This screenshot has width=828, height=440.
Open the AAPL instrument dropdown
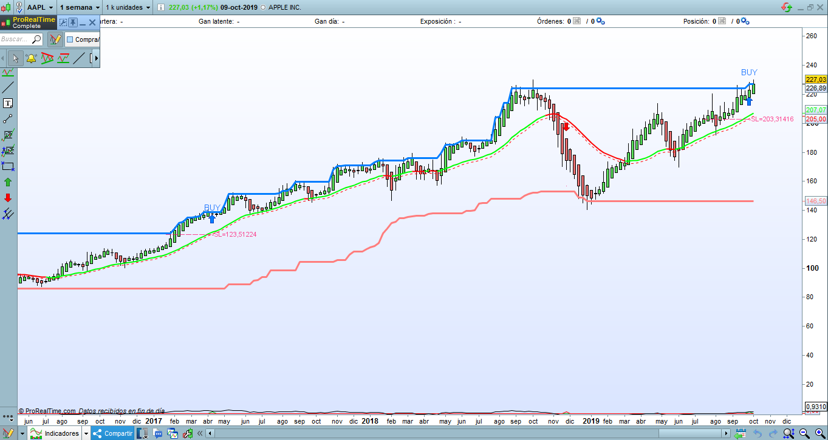pyautogui.click(x=40, y=7)
